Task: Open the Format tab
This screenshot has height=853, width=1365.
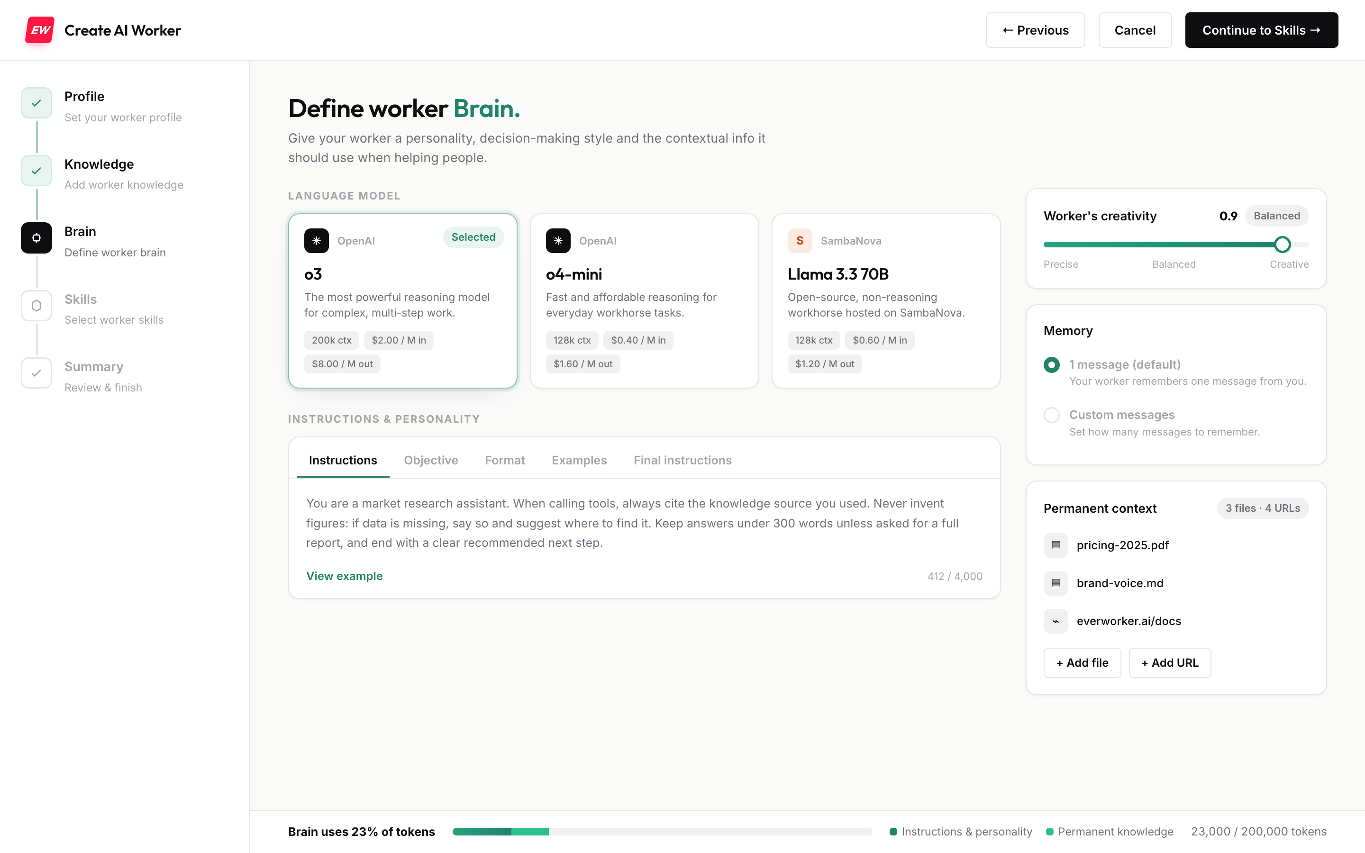Action: tap(505, 460)
